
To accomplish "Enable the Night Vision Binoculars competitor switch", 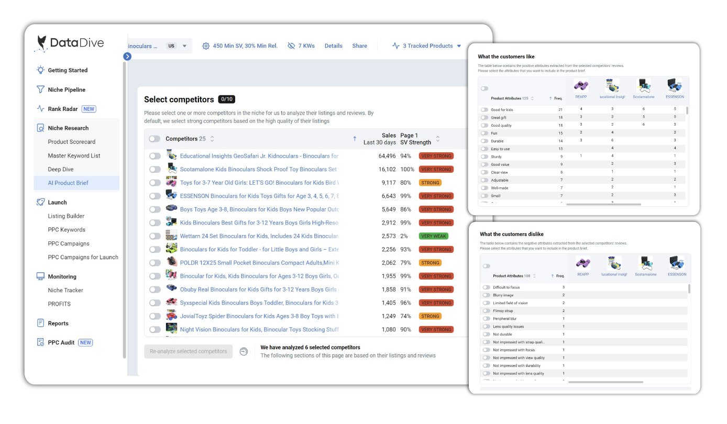I will tap(155, 329).
